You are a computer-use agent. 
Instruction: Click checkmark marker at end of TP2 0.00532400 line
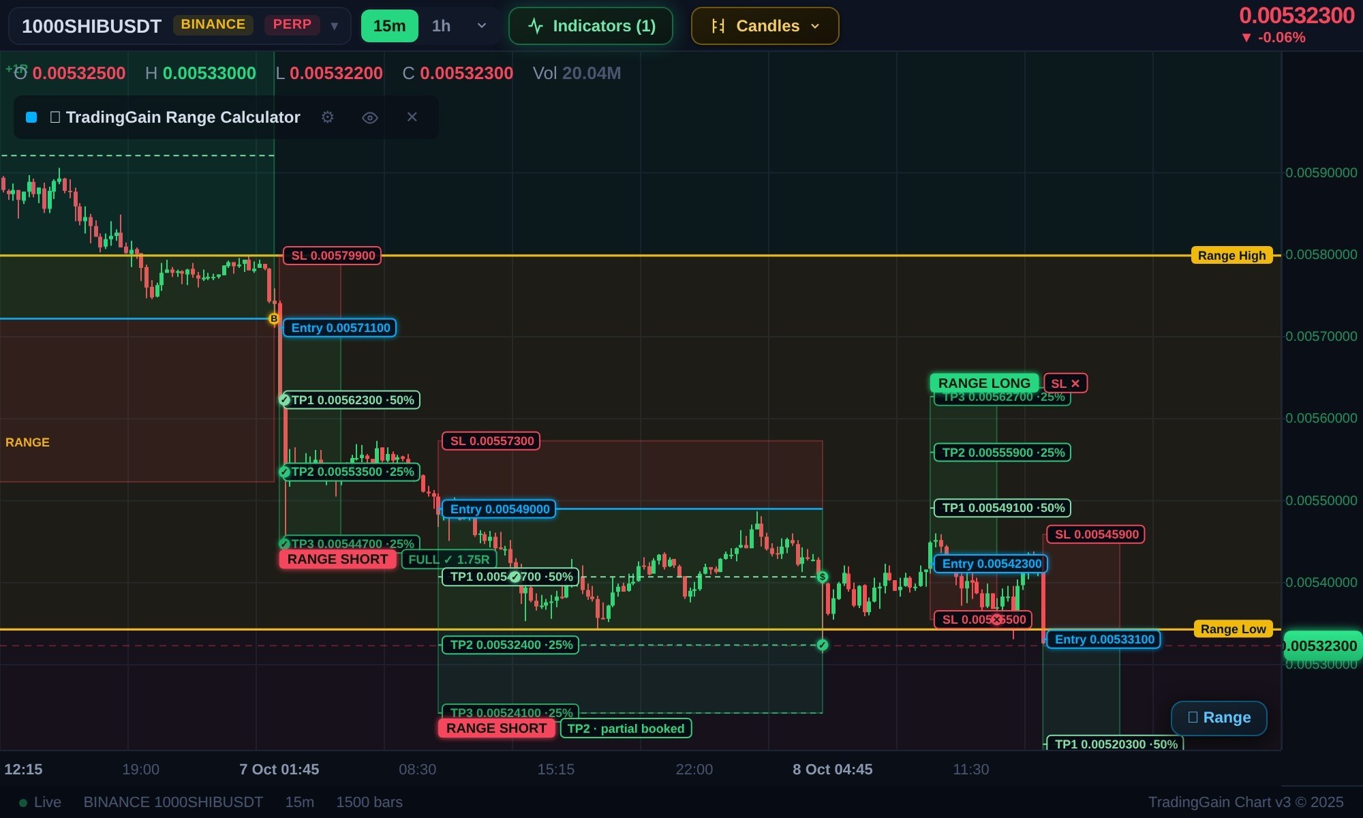[823, 645]
